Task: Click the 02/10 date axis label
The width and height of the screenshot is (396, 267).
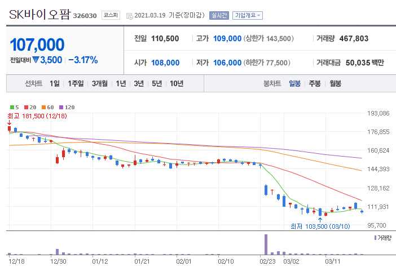Action: click(226, 261)
